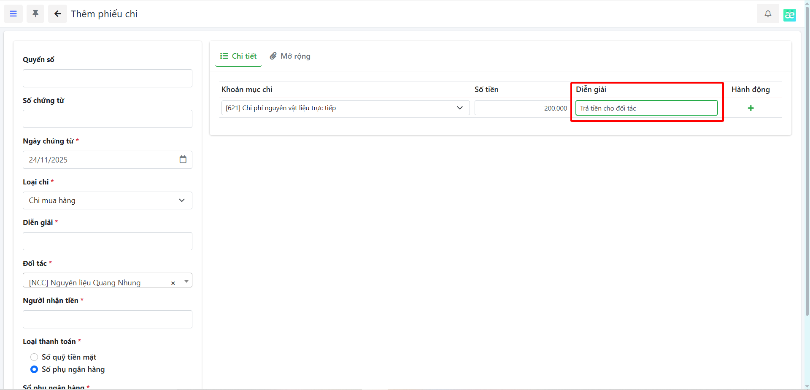Click the Người nhận tiền input field
Viewport: 810px width, 390px height.
[108, 320]
